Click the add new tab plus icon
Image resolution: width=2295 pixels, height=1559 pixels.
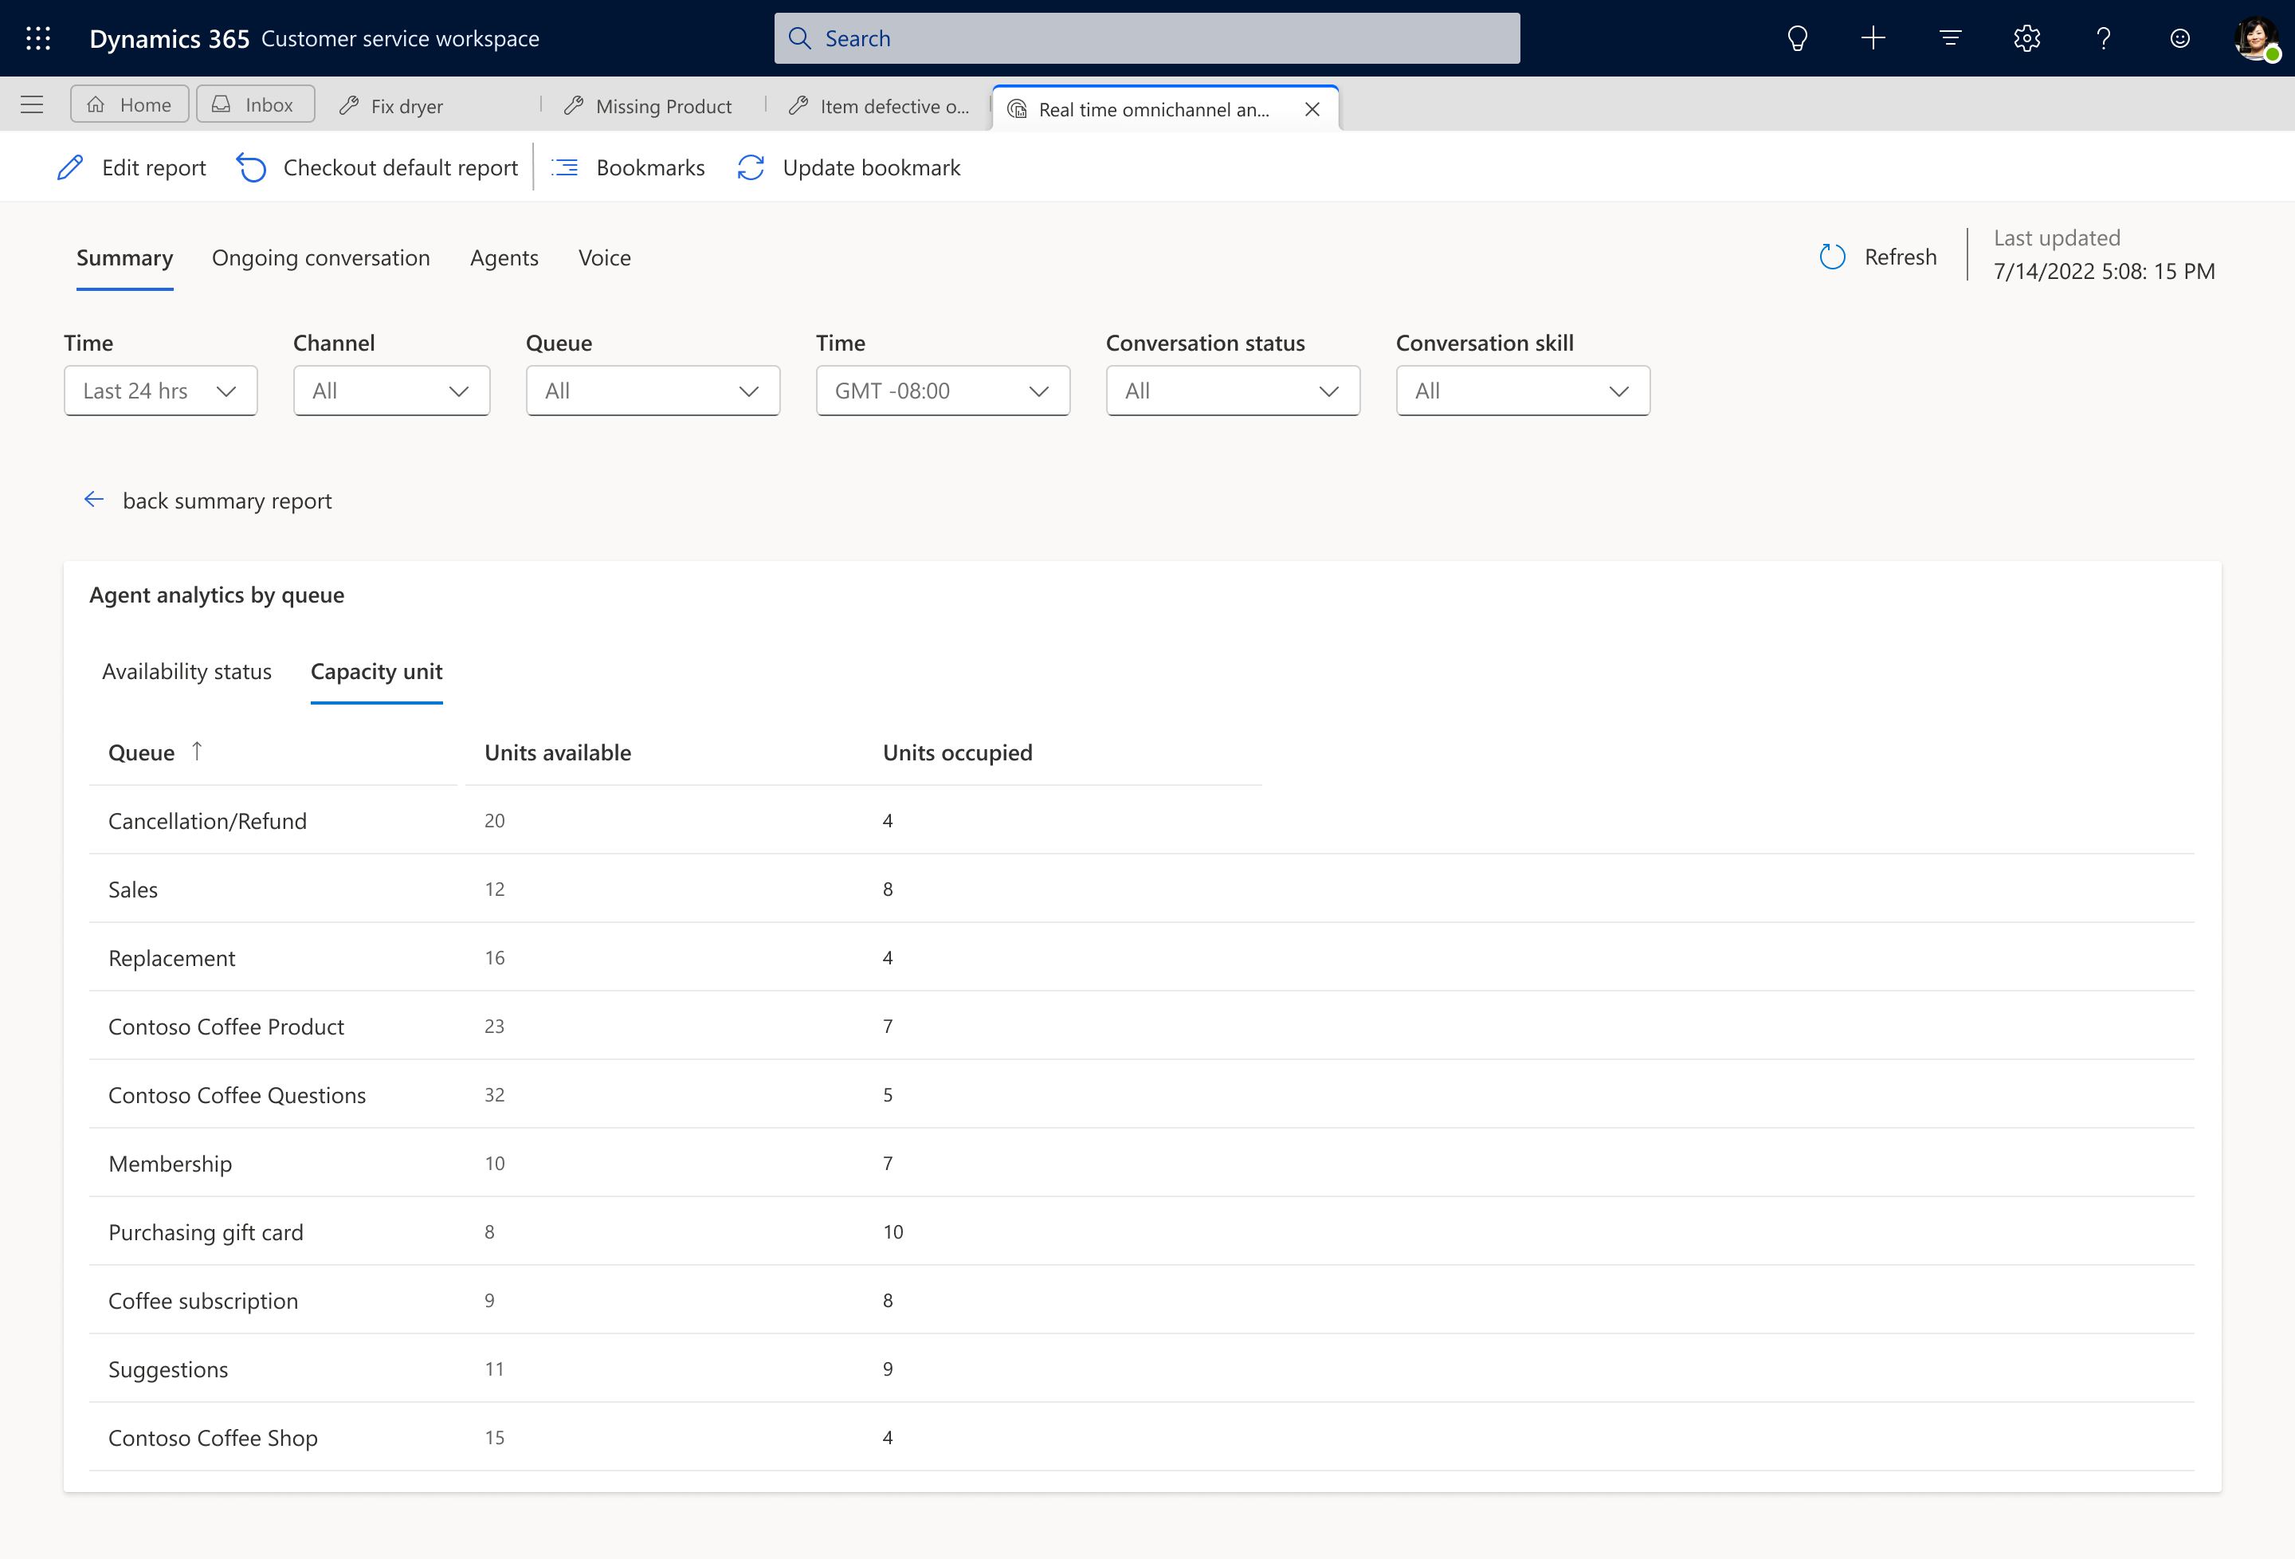point(1874,38)
